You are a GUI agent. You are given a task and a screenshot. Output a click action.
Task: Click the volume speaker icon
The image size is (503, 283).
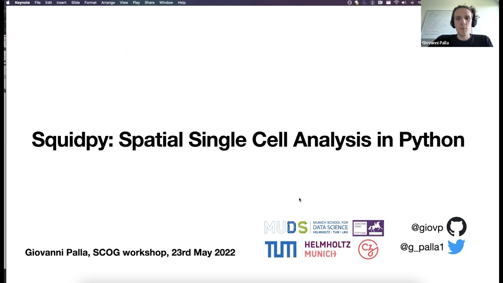[x=404, y=2]
